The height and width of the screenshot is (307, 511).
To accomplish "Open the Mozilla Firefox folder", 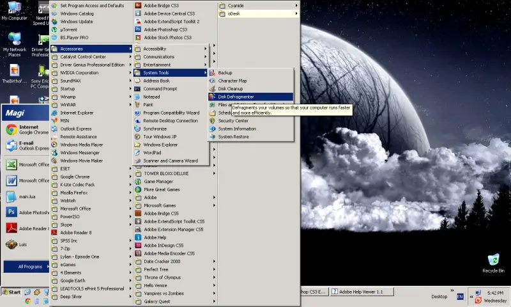I will pos(91,193).
